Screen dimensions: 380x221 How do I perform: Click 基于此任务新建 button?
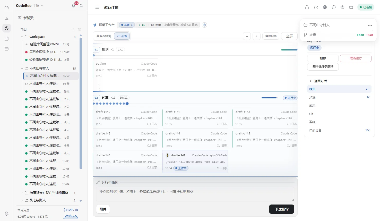tap(323, 67)
